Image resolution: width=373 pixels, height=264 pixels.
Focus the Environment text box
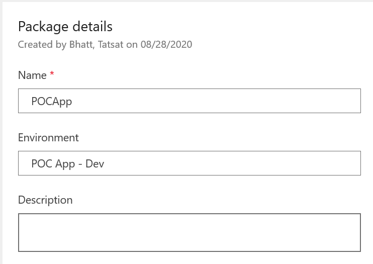pos(190,163)
